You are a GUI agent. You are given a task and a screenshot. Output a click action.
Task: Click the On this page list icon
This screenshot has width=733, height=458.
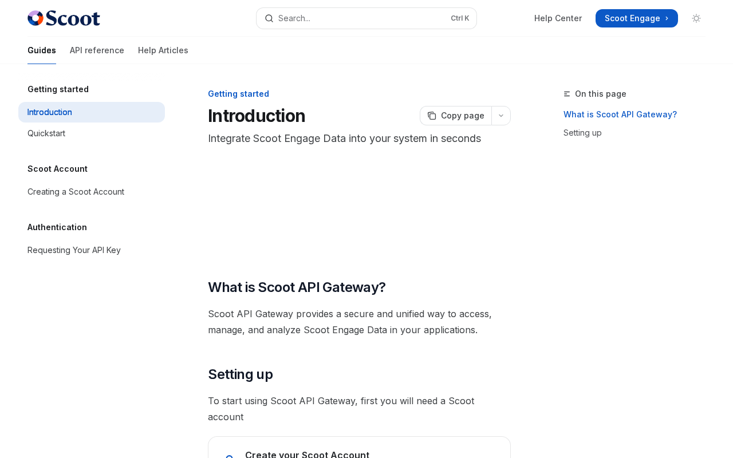(567, 94)
